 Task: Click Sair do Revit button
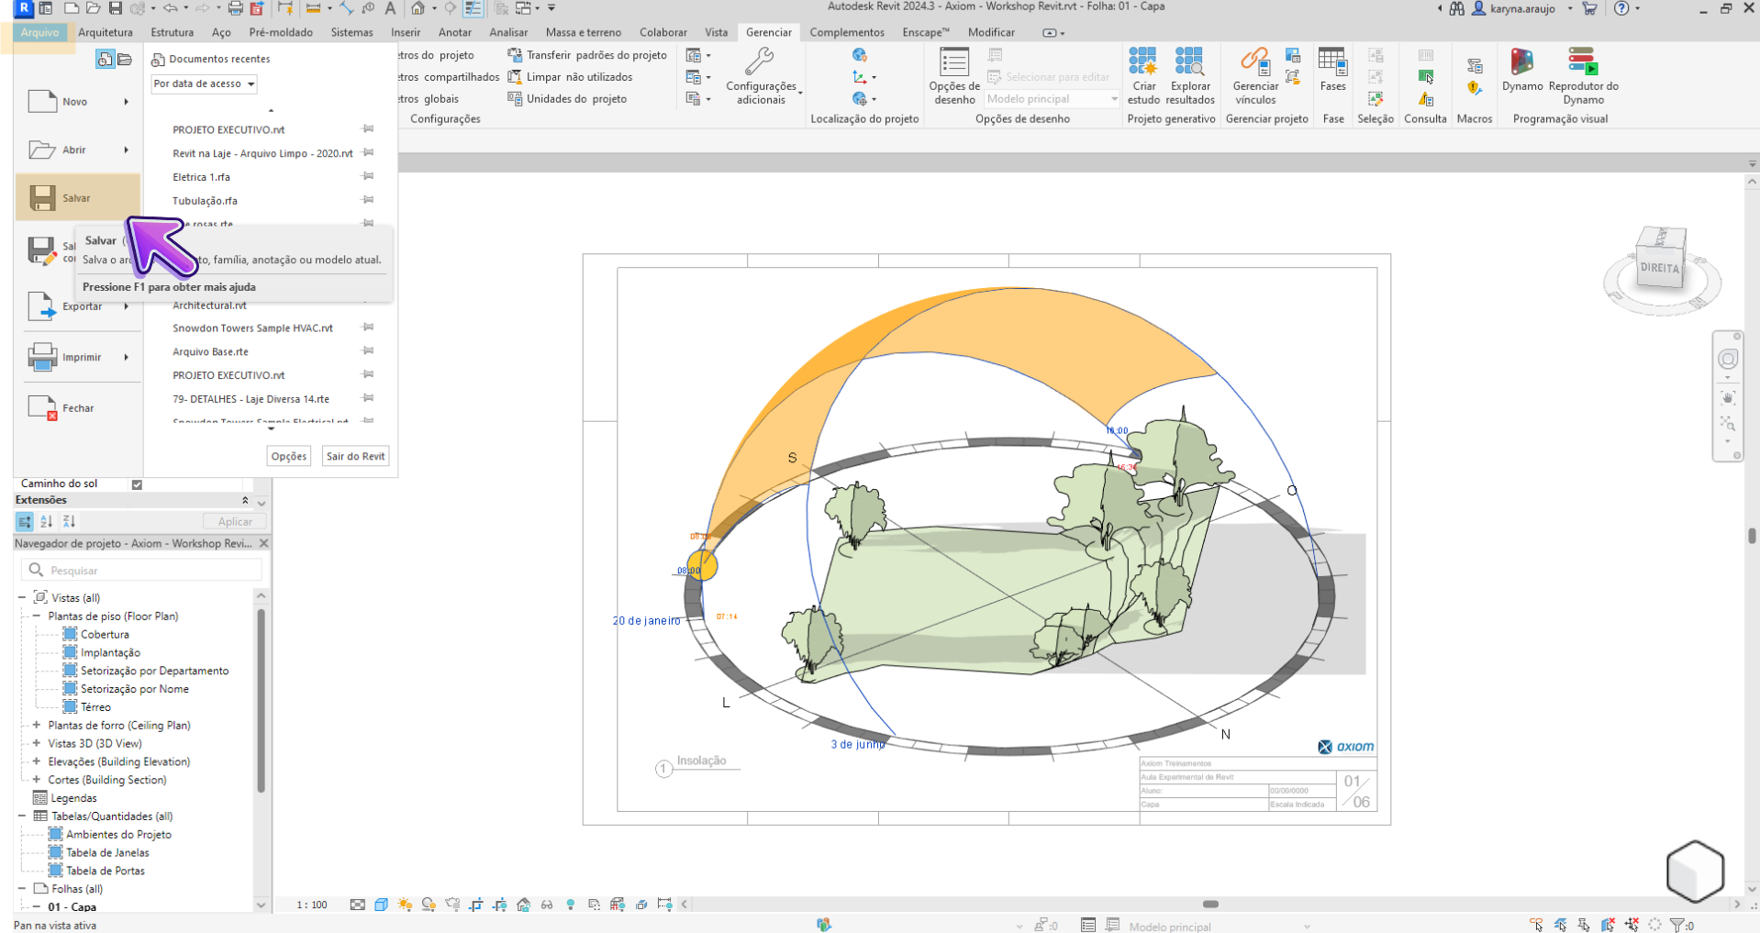click(x=356, y=456)
